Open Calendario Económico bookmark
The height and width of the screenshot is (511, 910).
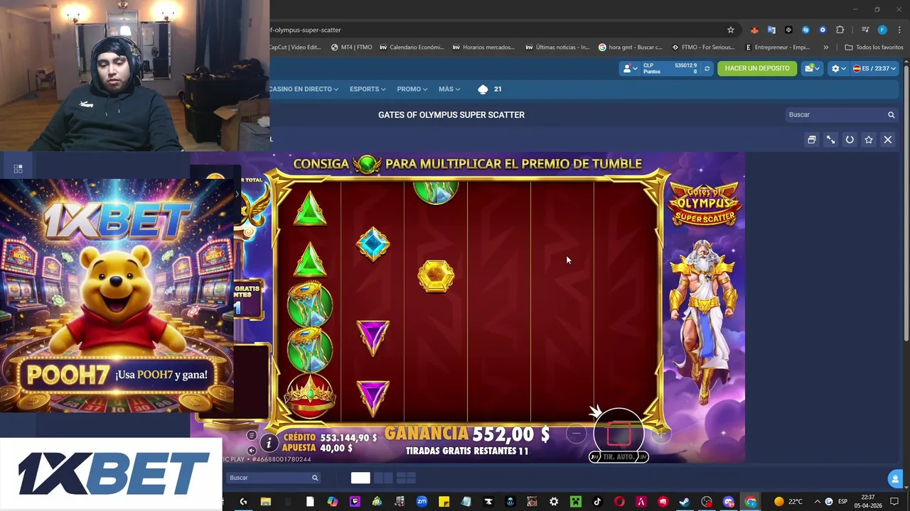coord(412,48)
